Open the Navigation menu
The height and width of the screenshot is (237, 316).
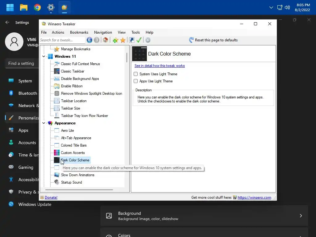tap(103, 32)
